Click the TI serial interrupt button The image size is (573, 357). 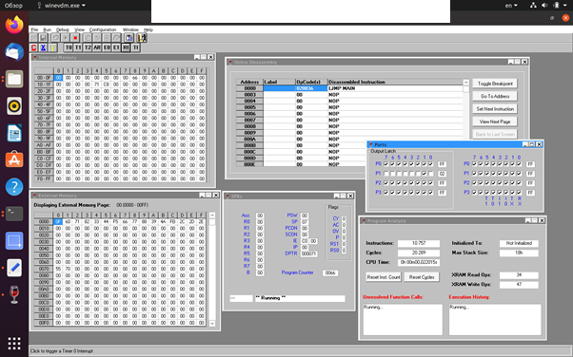(x=135, y=47)
